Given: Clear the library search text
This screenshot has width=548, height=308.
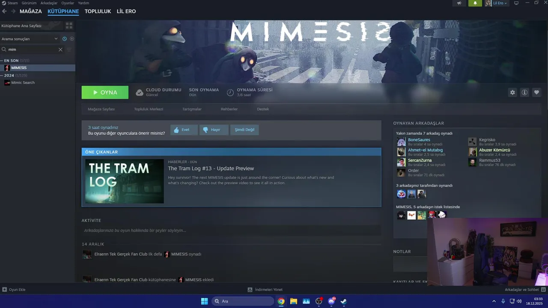Looking at the screenshot, I should click(60, 50).
